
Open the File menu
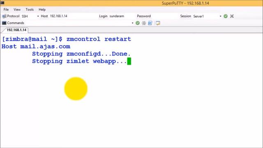coord(6,9)
